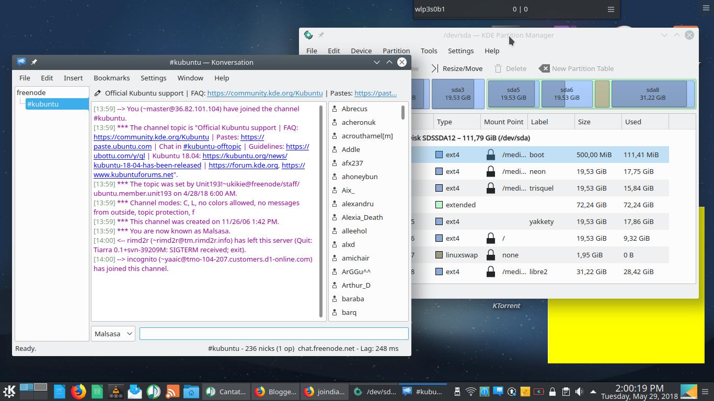Viewport: 714px width, 401px height.
Task: Click the Mount Point column header
Action: tap(504, 122)
